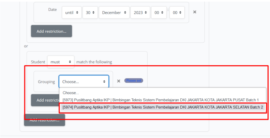
Task: Click the 'Please set' warning badge
Action: click(134, 81)
